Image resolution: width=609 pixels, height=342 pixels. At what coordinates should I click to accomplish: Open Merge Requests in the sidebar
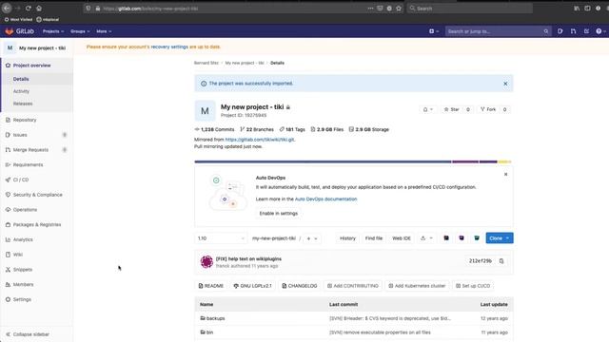pyautogui.click(x=30, y=150)
